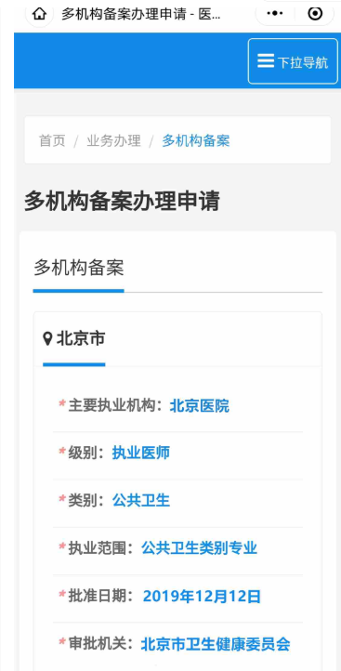This screenshot has height=671, width=341.
Task: Click 北京市卫生健康委员会 approving authority
Action: (x=216, y=644)
